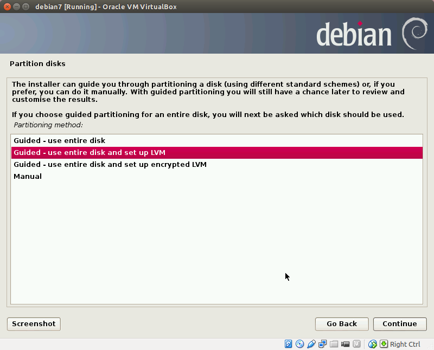The width and height of the screenshot is (434, 350).
Task: Click the mouse integration status icon
Action: click(373, 344)
